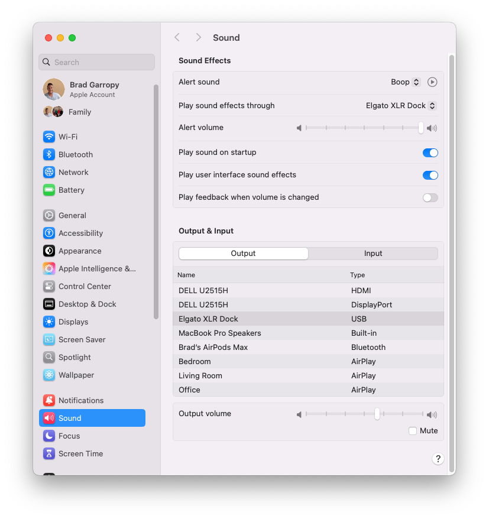Open Brad Garropy Apple Account
This screenshot has width=489, height=519.
(x=95, y=89)
